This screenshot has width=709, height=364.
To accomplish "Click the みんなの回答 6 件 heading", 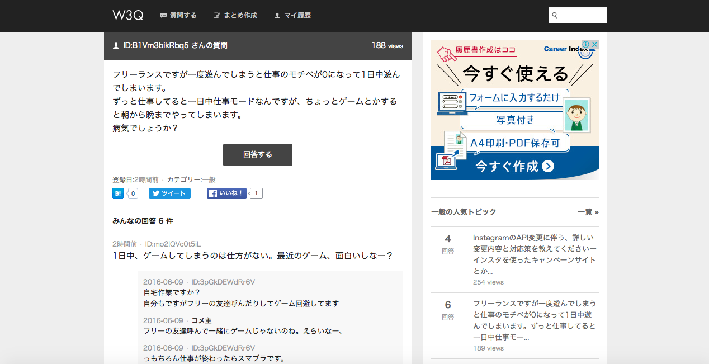I will pos(143,221).
